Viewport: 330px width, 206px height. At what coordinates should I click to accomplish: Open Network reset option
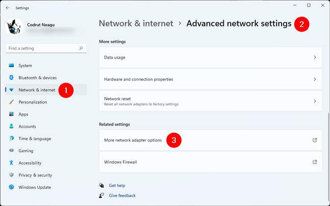click(x=210, y=101)
